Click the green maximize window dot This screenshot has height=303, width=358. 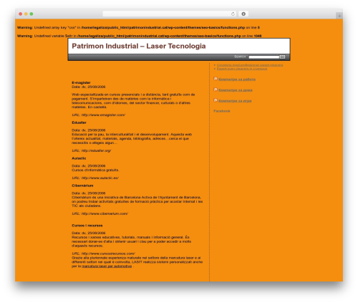click(x=32, y=14)
